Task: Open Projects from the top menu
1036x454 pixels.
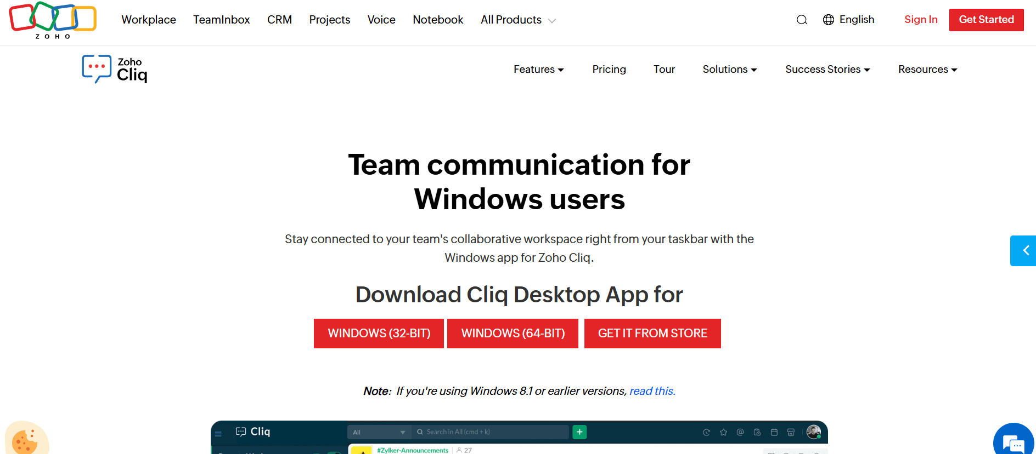Action: tap(330, 20)
